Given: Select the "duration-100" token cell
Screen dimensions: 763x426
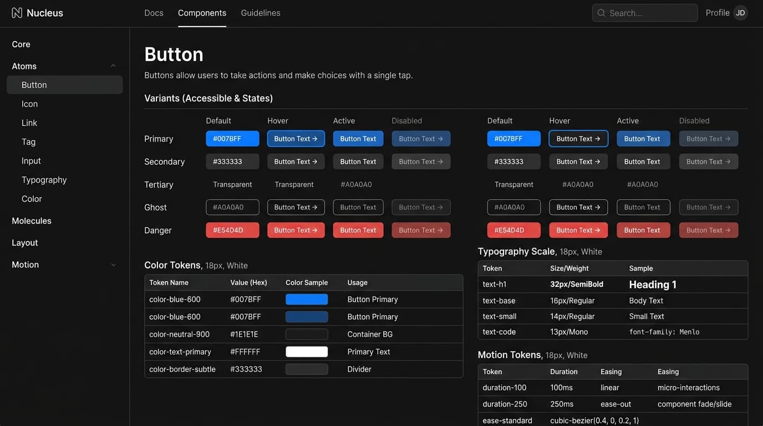Looking at the screenshot, I should point(505,388).
